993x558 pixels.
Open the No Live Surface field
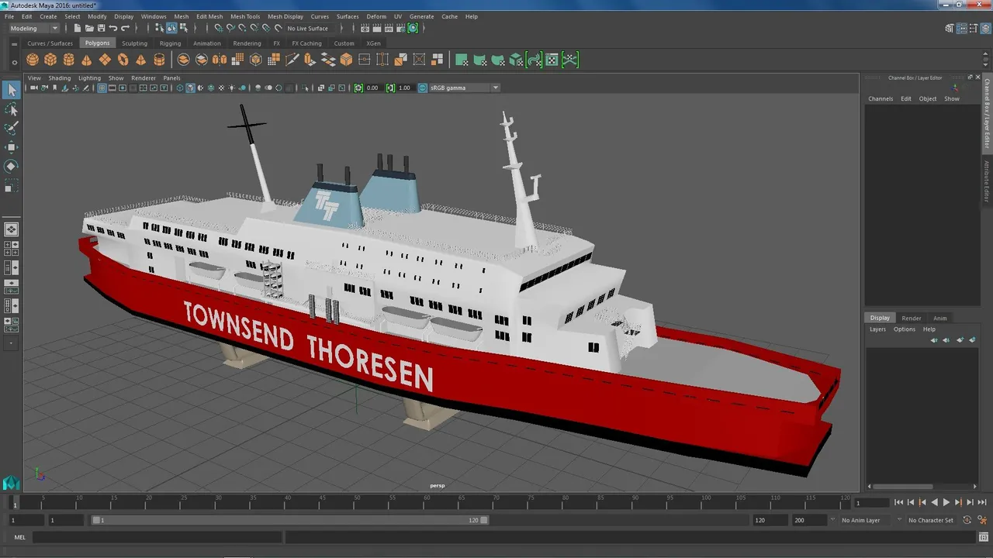[310, 28]
